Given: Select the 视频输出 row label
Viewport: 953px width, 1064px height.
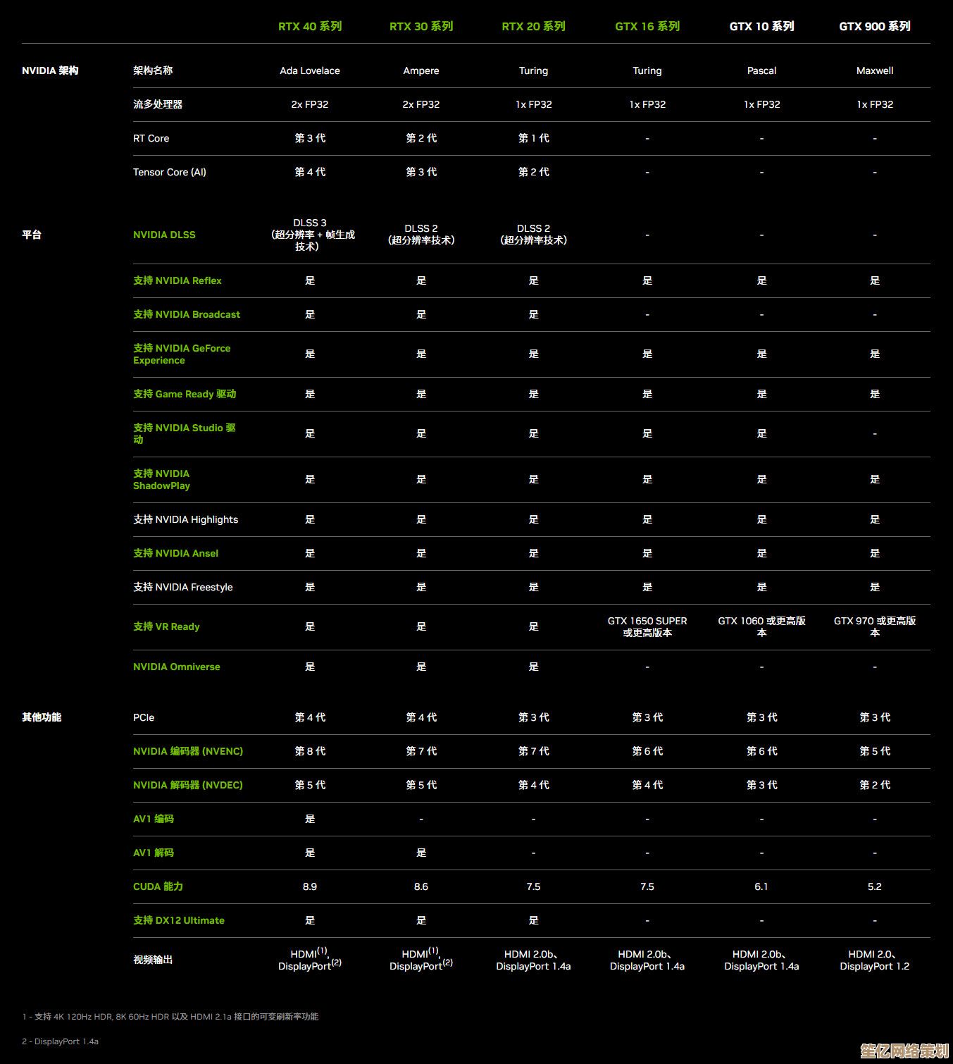Looking at the screenshot, I should click(153, 960).
